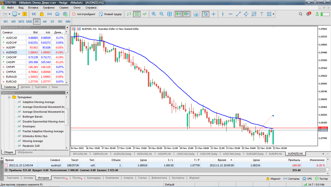331x187 pixels.
Task: Open the IDE MetaEditor button
Action: pos(34,14)
